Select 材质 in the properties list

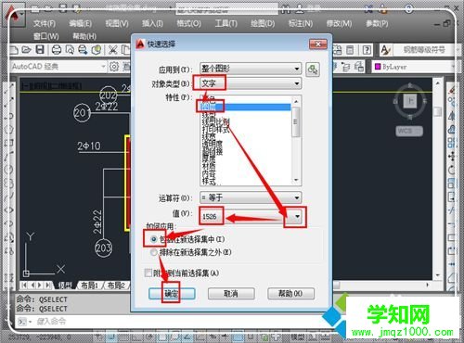pos(209,166)
